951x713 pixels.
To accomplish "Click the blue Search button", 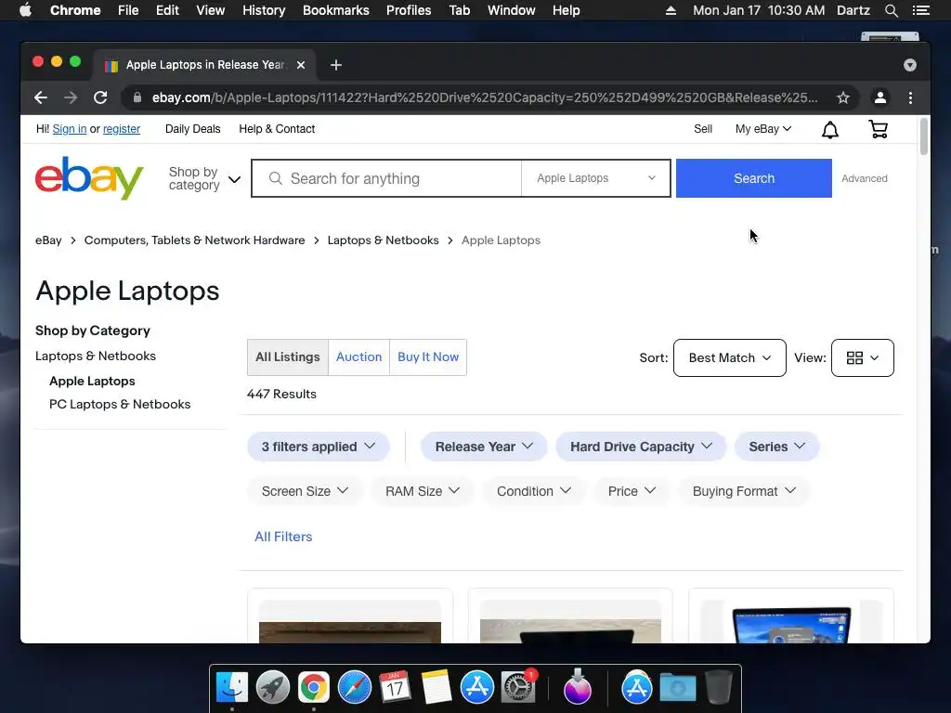I will (x=754, y=178).
